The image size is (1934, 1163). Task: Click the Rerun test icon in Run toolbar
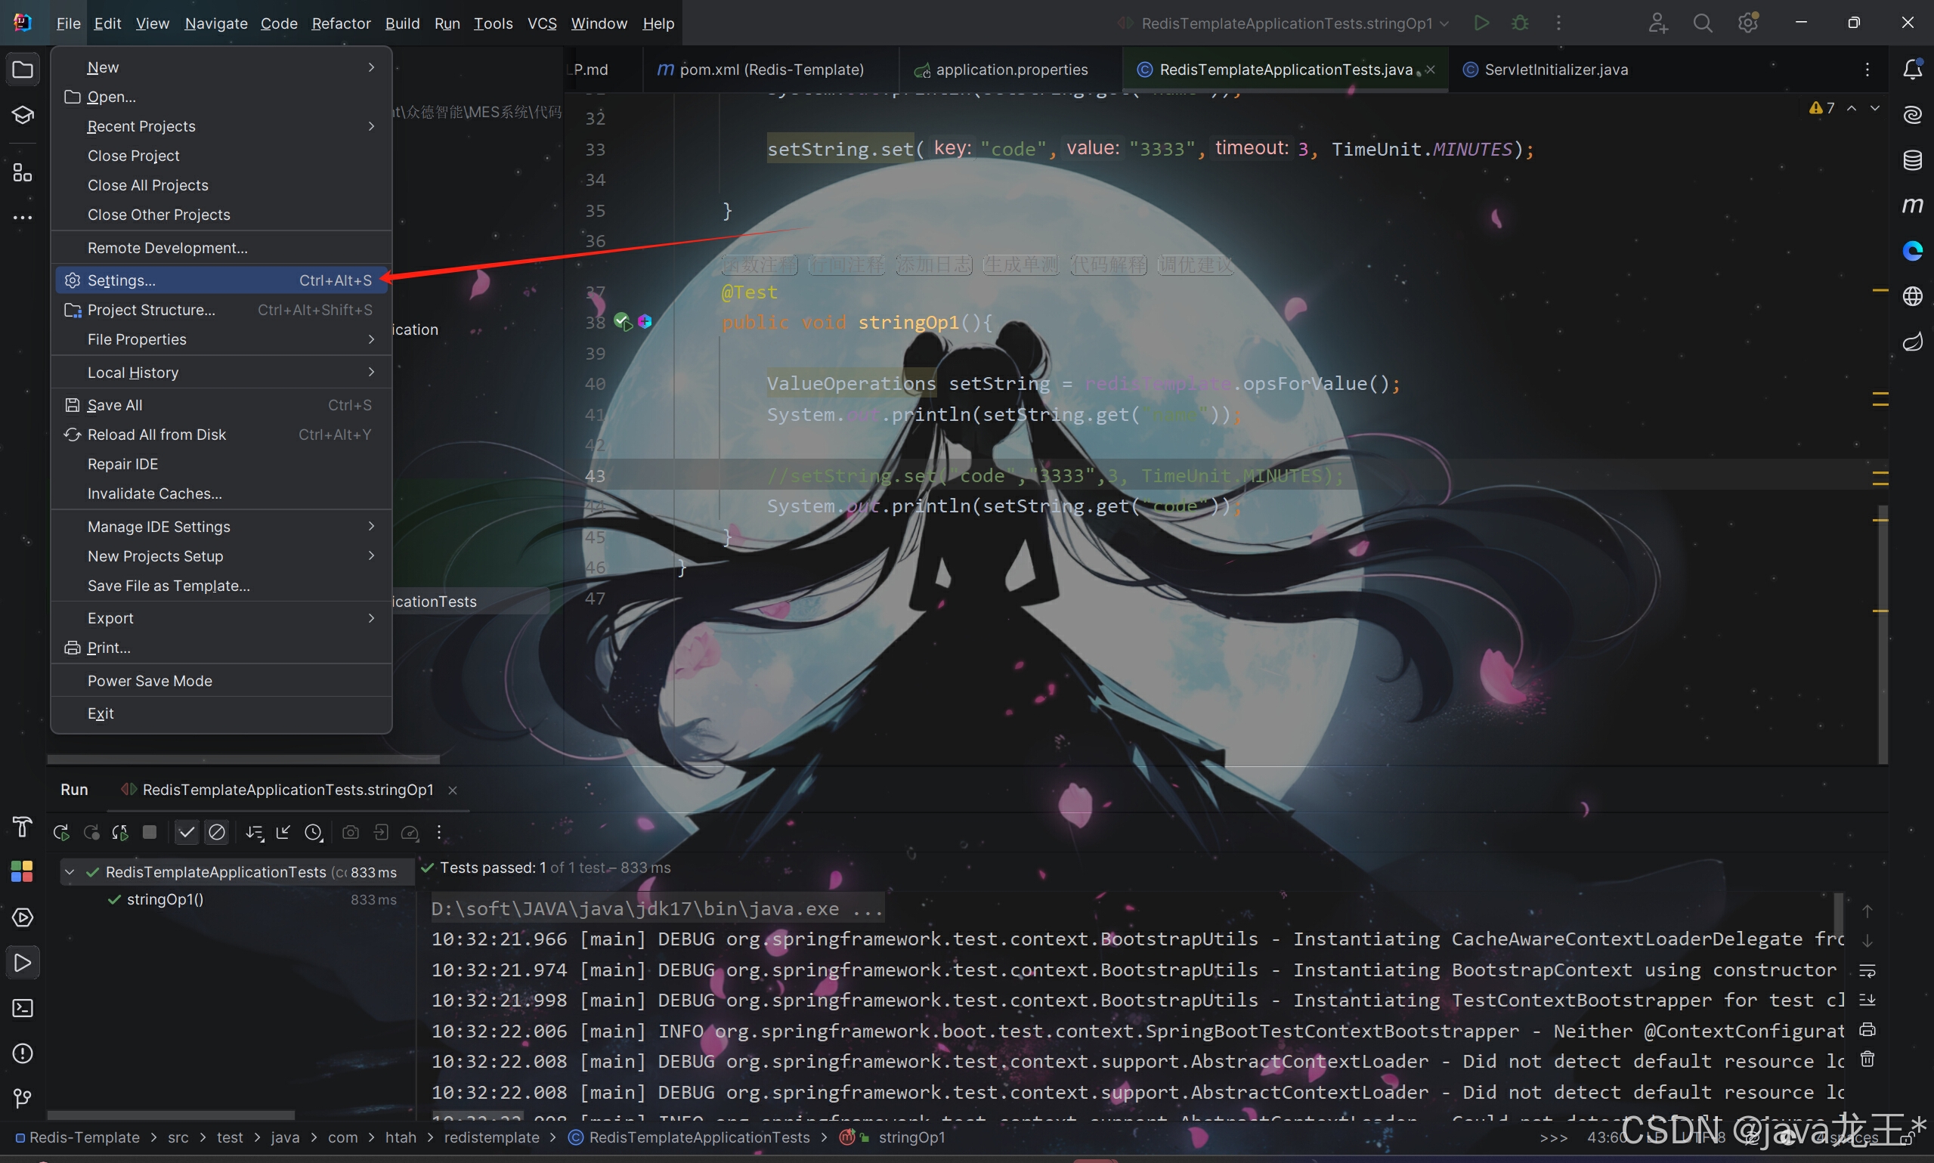coord(61,832)
